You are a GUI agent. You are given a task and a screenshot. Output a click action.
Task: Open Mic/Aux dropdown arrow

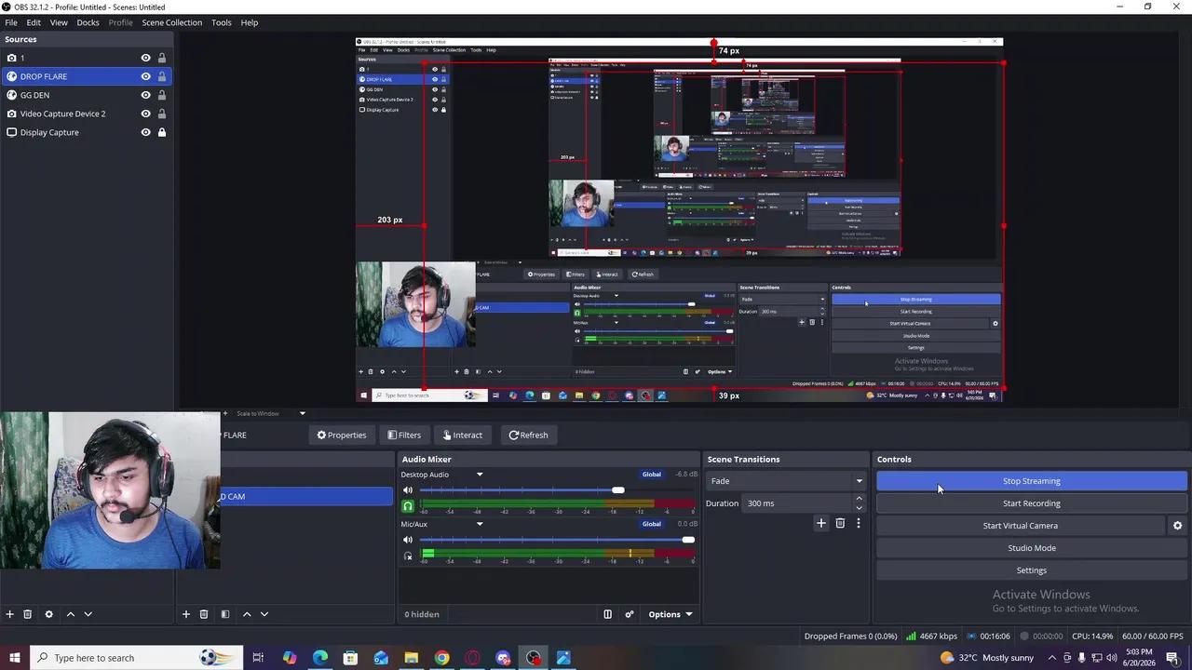(x=480, y=524)
